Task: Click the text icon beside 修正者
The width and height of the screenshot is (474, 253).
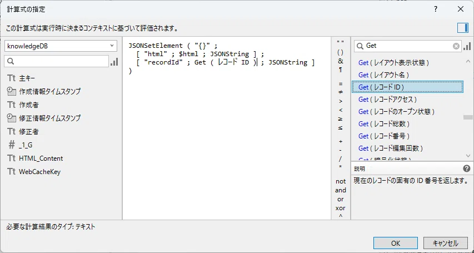Action: (11, 132)
